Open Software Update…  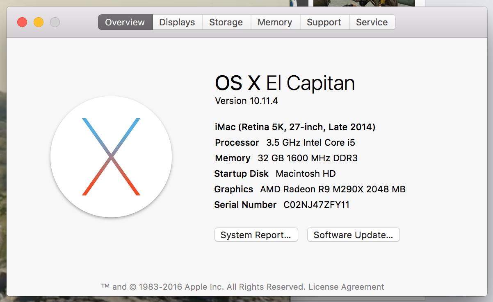(353, 235)
